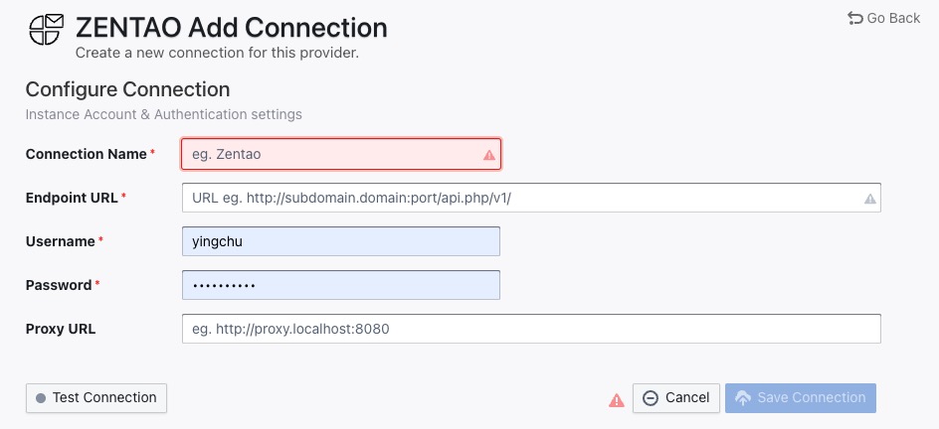Focus the Proxy URL input field

point(531,329)
